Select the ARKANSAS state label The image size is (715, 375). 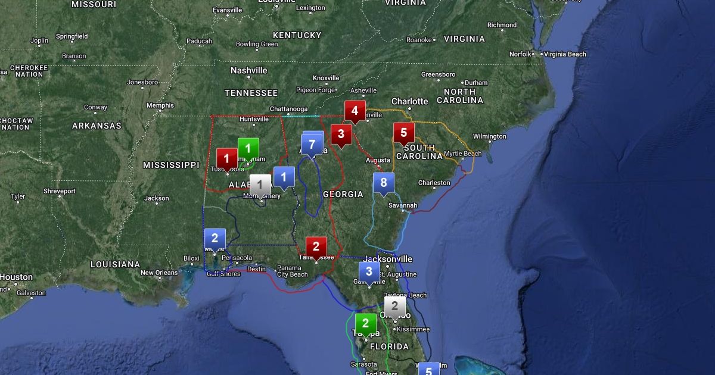pos(97,126)
